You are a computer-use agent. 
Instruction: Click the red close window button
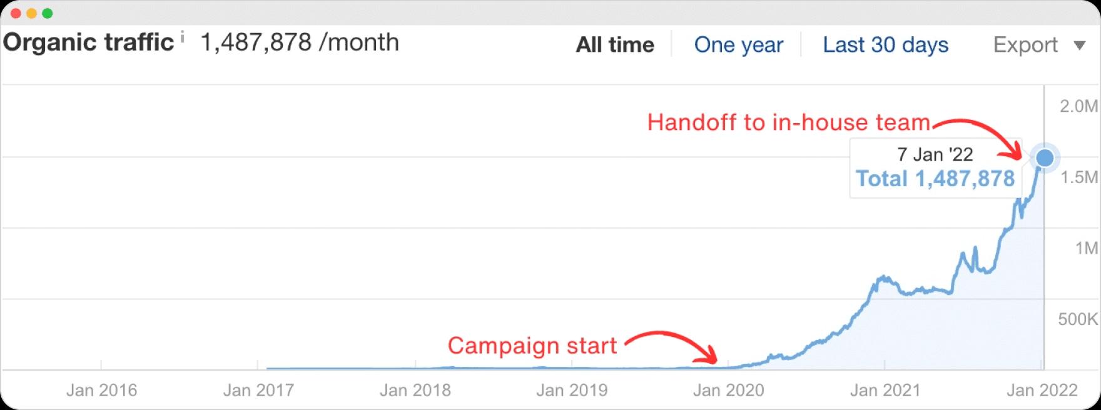16,13
